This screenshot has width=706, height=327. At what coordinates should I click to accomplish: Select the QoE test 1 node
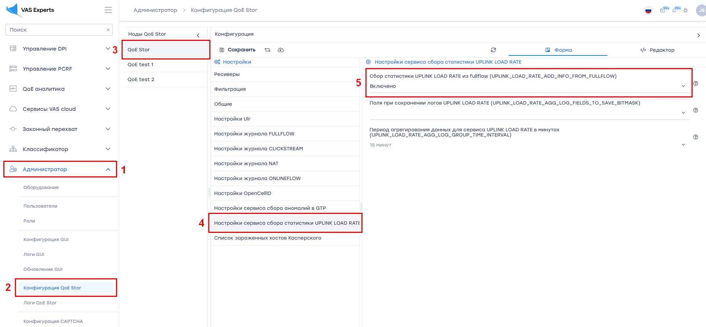[x=141, y=65]
